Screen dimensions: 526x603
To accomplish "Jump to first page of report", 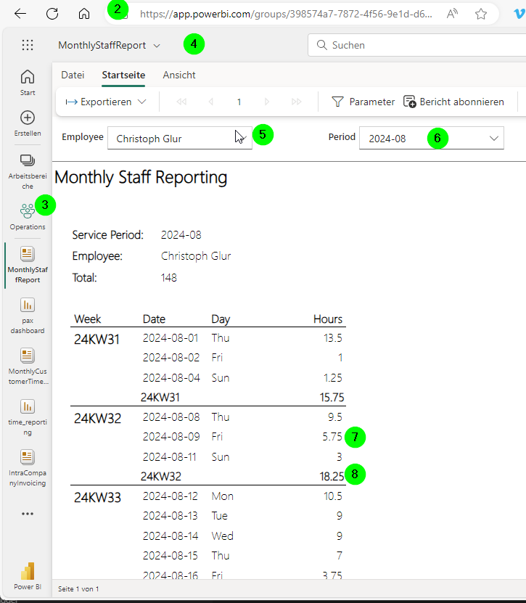I will coord(181,102).
